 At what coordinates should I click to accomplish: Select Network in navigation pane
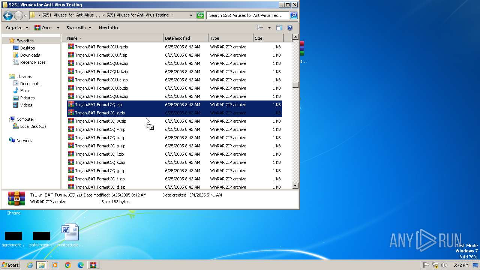tap(24, 141)
